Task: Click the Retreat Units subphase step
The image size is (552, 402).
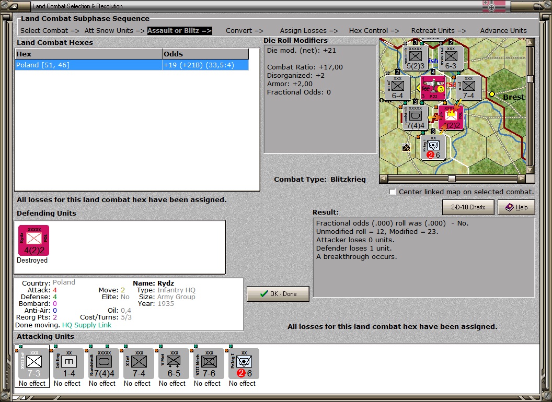Action: tap(439, 31)
